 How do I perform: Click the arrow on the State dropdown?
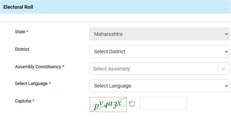[226, 34]
